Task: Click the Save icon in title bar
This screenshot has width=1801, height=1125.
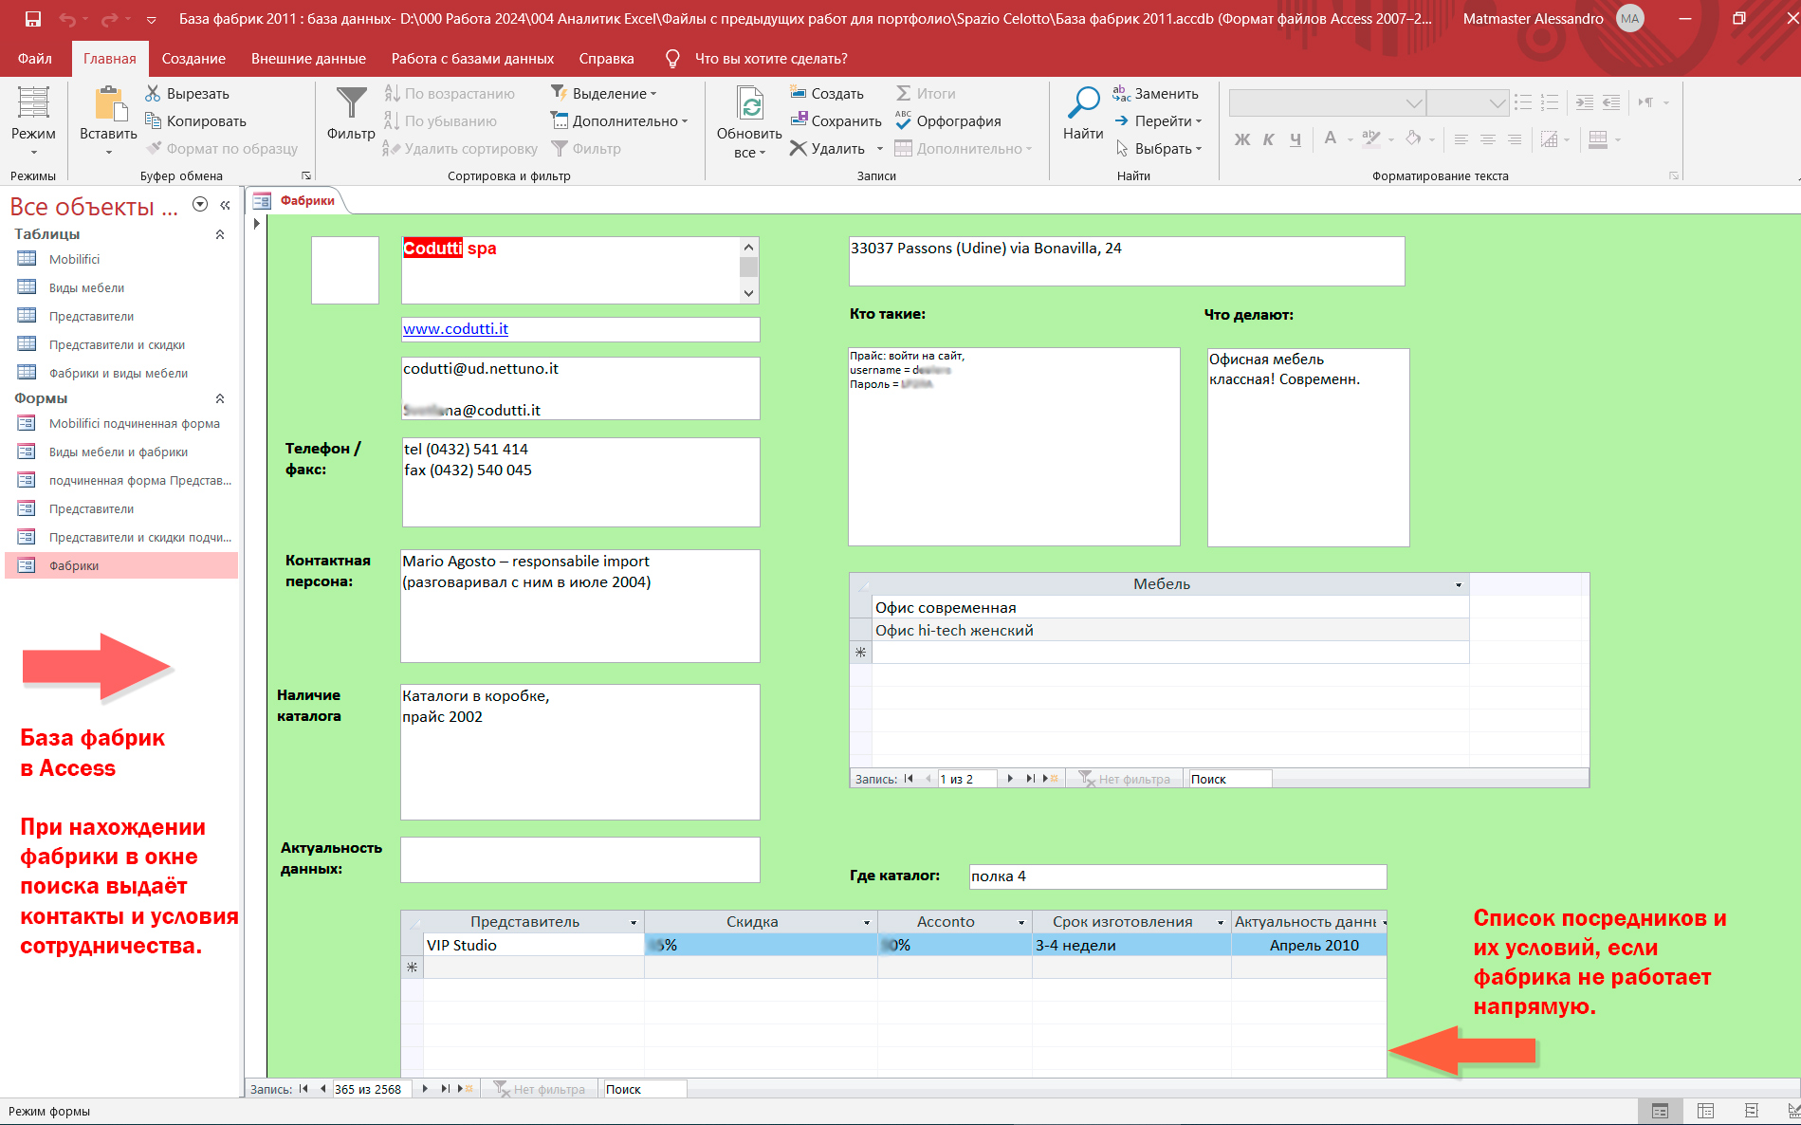Action: click(x=33, y=19)
